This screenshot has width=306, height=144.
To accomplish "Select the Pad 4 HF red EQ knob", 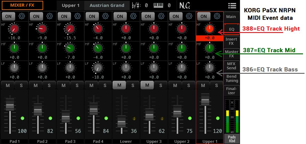I will pos(98,29).
